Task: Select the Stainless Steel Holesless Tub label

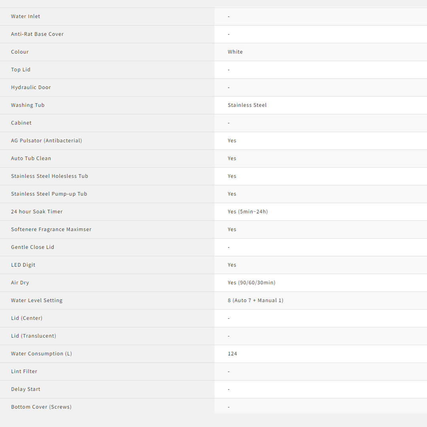Action: coord(49,176)
